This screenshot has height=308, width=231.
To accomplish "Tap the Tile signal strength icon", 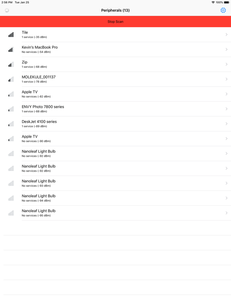I will pos(11,34).
